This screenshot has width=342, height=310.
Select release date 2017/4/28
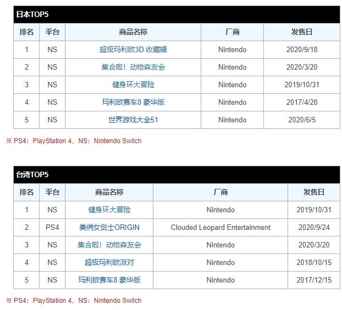pos(302,102)
